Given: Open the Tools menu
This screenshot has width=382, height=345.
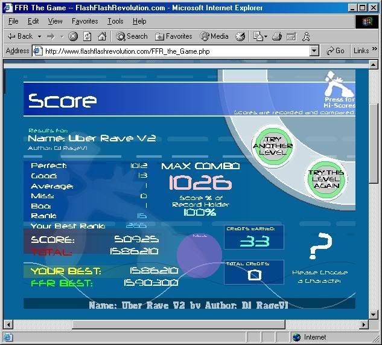Looking at the screenshot, I should coord(115,21).
